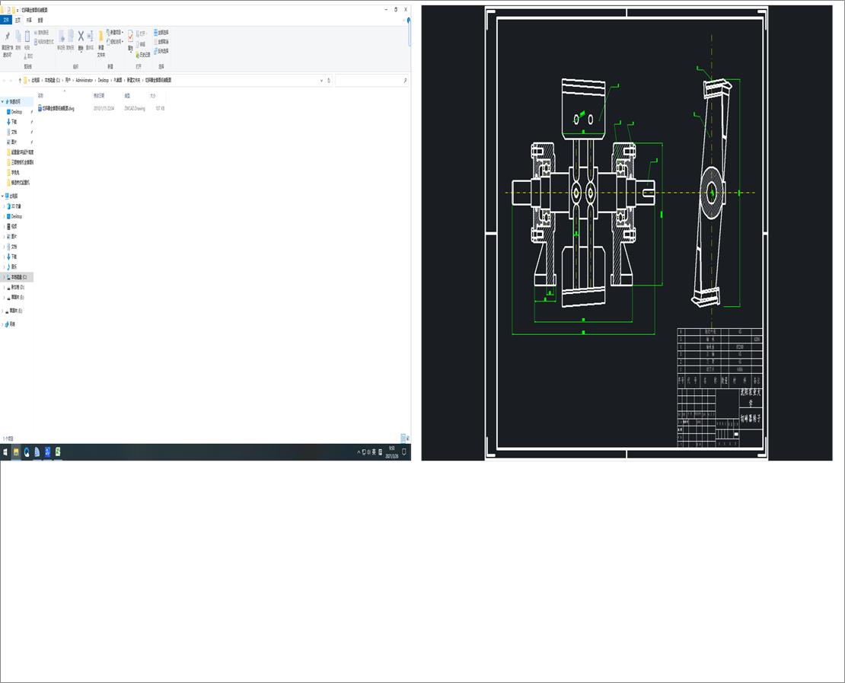The height and width of the screenshot is (683, 845).
Task: Click the red X Delete icon
Action: point(81,37)
